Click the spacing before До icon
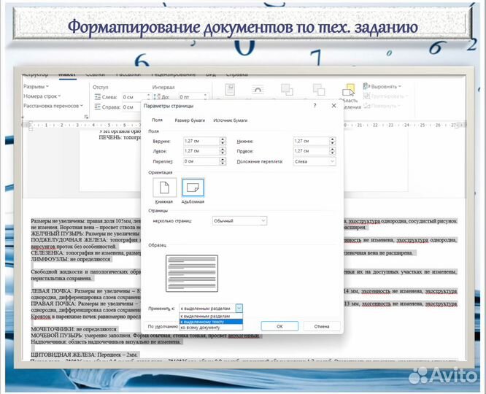486x394 pixels. (156, 97)
